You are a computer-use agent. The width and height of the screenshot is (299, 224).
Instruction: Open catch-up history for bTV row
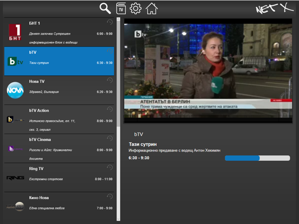[109, 51]
